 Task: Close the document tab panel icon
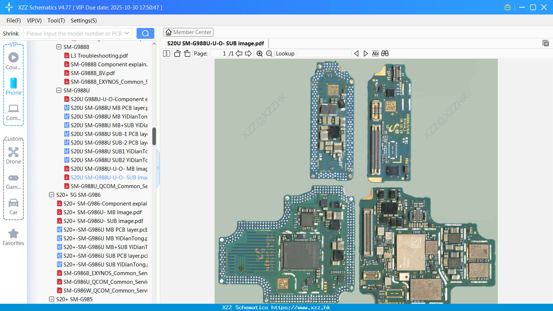[x=546, y=43]
